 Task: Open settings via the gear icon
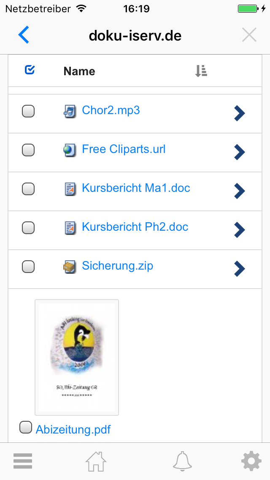click(251, 461)
